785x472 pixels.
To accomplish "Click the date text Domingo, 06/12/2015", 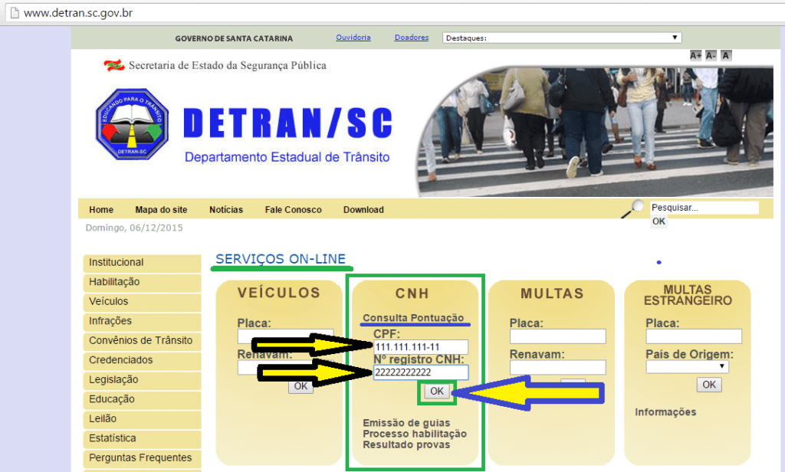I will pyautogui.click(x=134, y=228).
